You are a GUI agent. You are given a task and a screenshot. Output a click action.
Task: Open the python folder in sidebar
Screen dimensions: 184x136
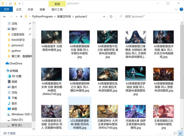click(16, 51)
